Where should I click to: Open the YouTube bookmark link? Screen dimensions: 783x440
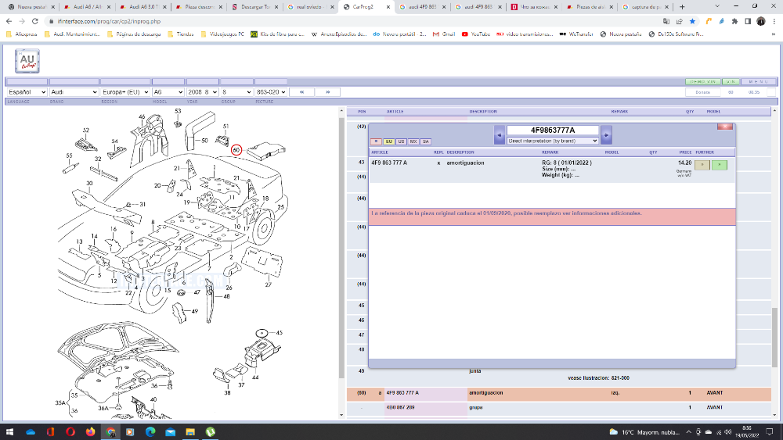[476, 34]
